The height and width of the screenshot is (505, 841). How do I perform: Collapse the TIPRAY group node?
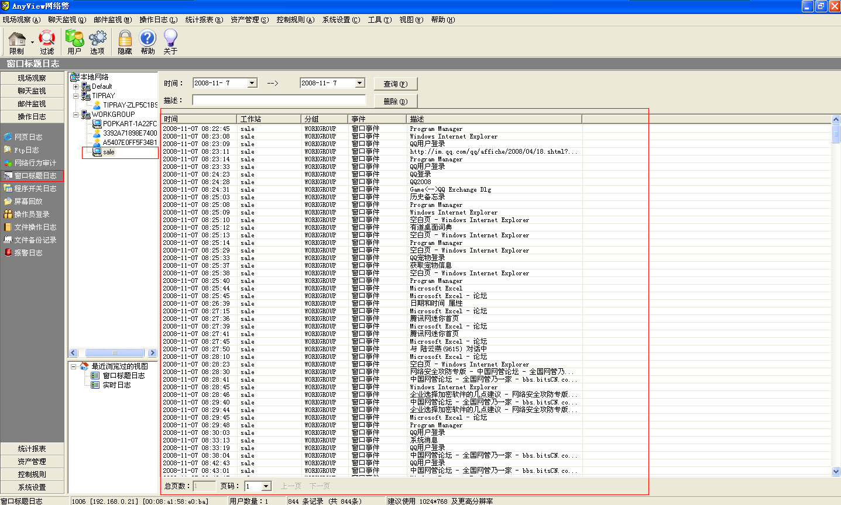point(75,96)
